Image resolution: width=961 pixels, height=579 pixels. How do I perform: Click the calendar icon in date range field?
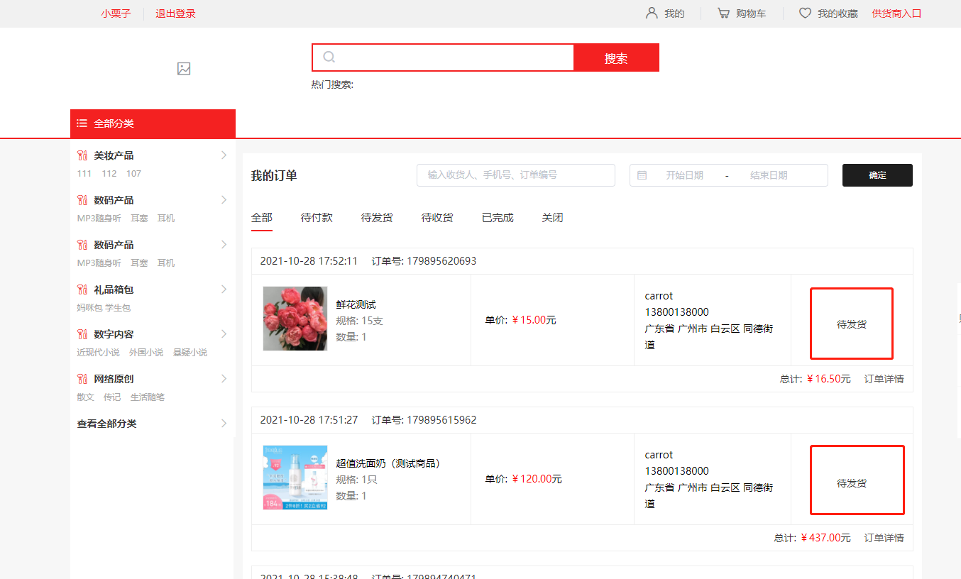pyautogui.click(x=642, y=175)
